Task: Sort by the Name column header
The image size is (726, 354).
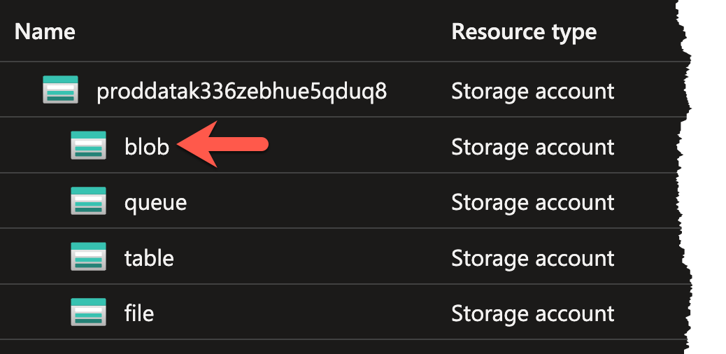Action: [x=45, y=31]
